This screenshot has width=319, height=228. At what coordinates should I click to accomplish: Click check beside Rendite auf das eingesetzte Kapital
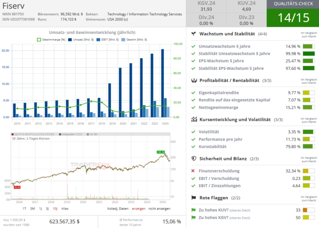[x=193, y=100]
